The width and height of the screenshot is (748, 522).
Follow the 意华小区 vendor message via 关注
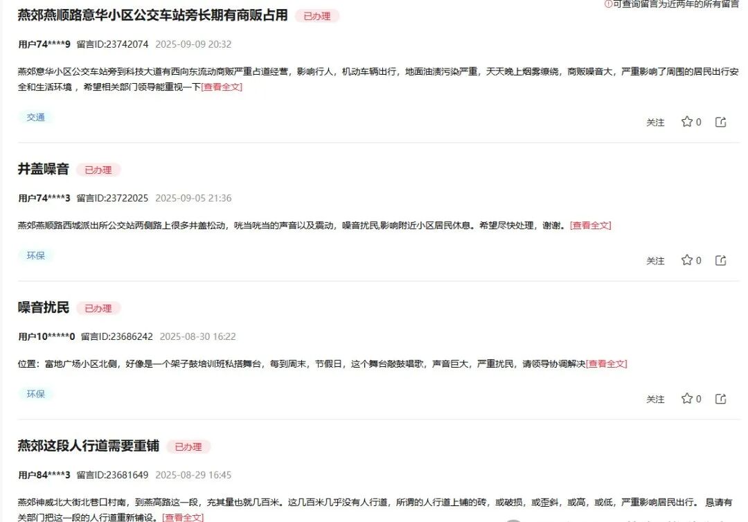click(655, 123)
